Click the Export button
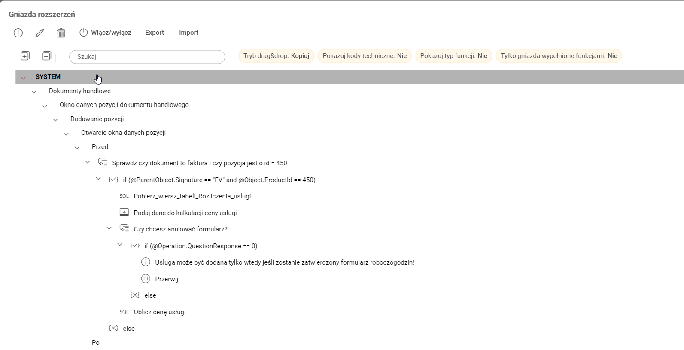This screenshot has height=350, width=684. (154, 33)
